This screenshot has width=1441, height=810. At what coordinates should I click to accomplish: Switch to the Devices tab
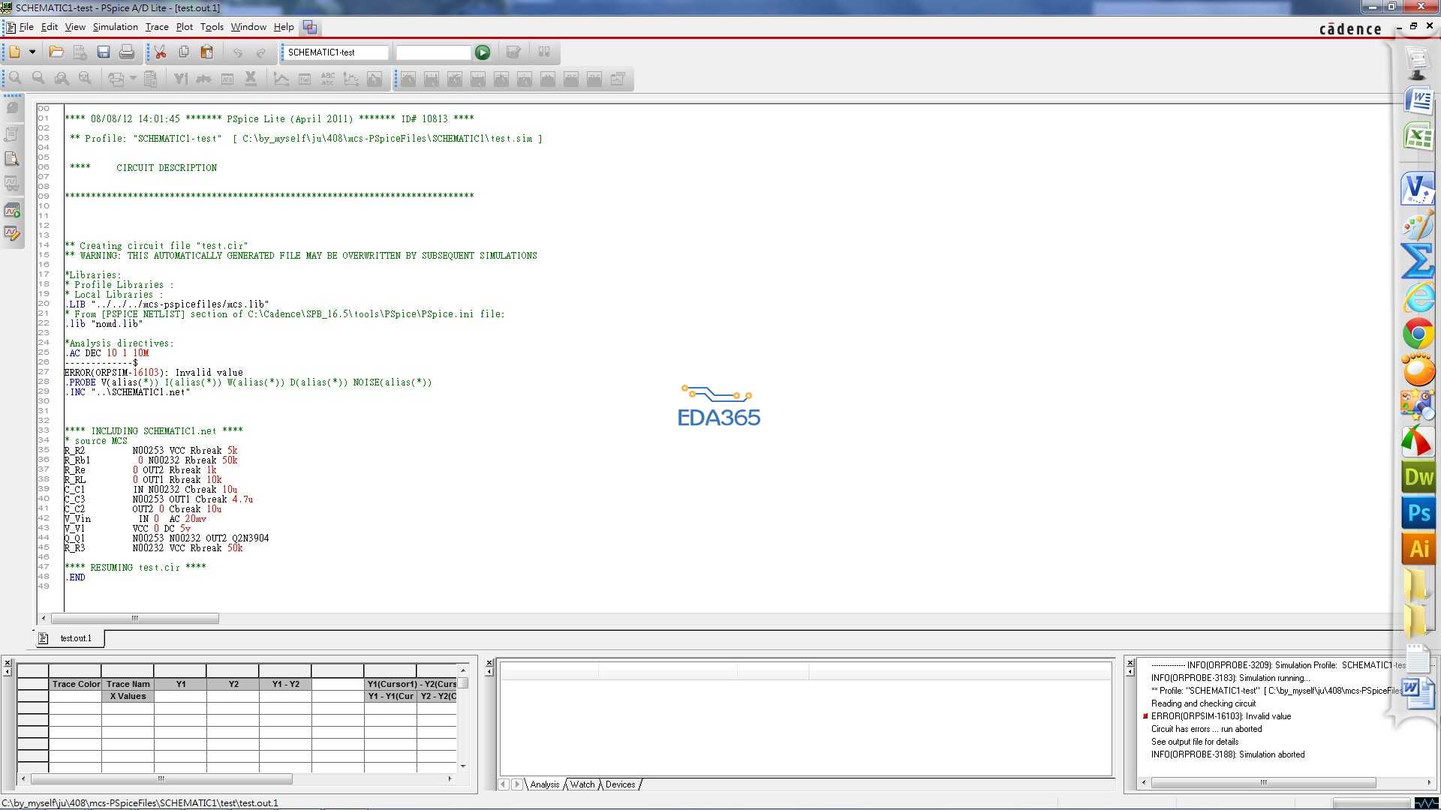620,784
